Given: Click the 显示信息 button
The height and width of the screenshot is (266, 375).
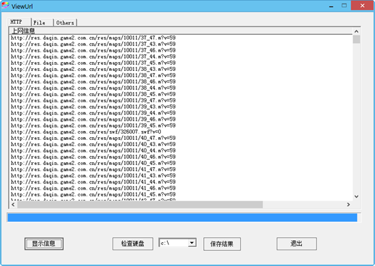Looking at the screenshot, I should [x=44, y=243].
